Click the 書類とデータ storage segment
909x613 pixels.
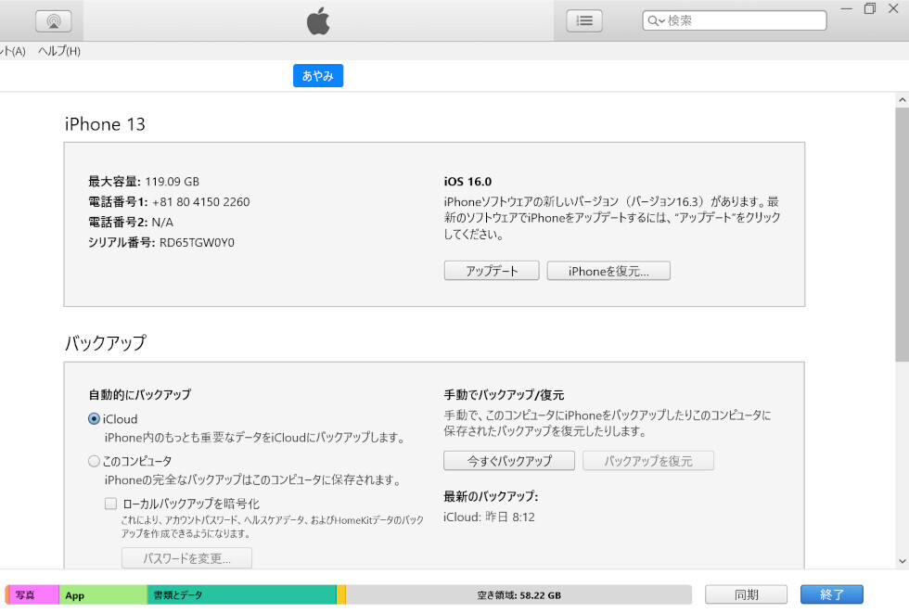241,595
